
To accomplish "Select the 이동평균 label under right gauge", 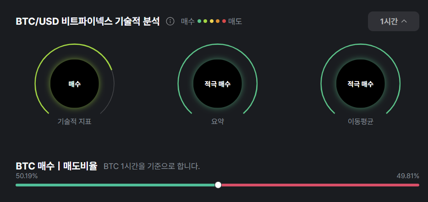I will pyautogui.click(x=360, y=121).
